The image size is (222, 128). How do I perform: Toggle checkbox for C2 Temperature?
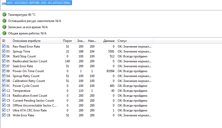(4, 91)
